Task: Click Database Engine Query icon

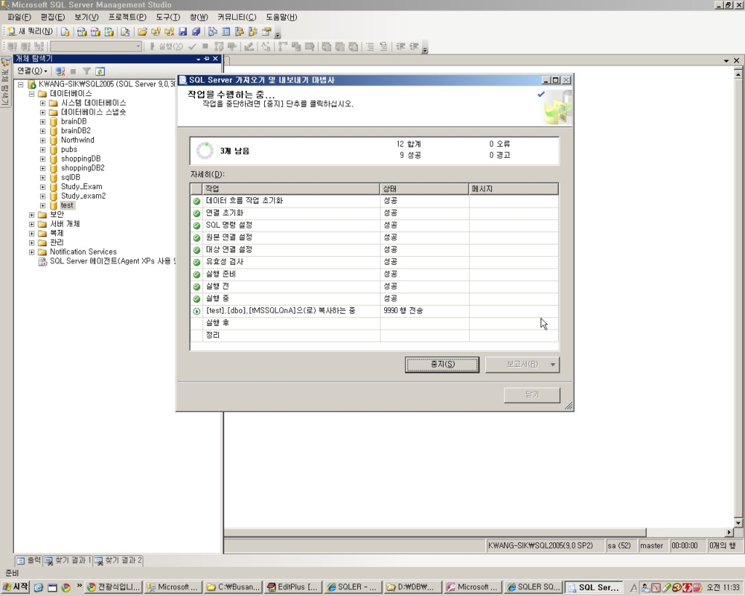Action: click(65, 32)
